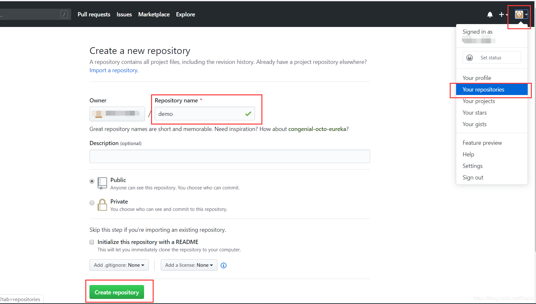Screen dimensions: 536x304
Task: Click Sign out in the menu
Action: tap(492, 178)
